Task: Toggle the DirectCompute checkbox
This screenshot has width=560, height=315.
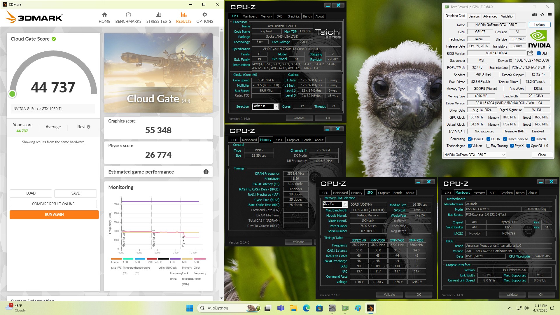Action: point(505,139)
